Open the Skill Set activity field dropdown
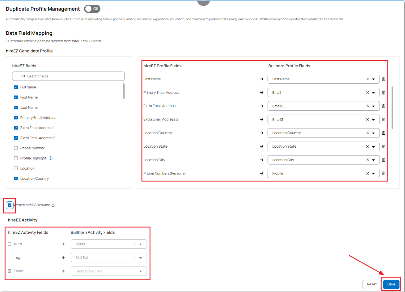 pyautogui.click(x=141, y=258)
